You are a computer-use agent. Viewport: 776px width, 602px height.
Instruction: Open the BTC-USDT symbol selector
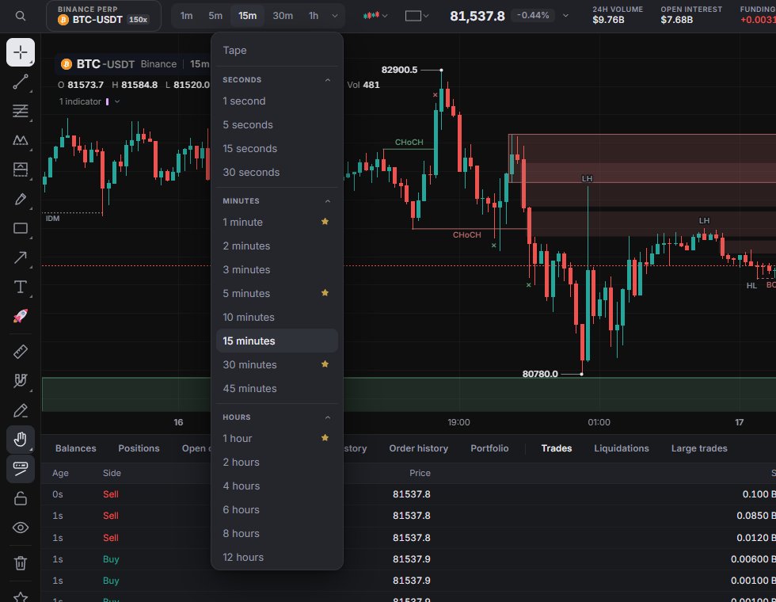point(104,15)
